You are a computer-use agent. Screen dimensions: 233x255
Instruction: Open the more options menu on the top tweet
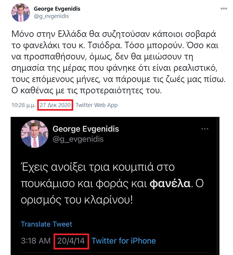223,8
